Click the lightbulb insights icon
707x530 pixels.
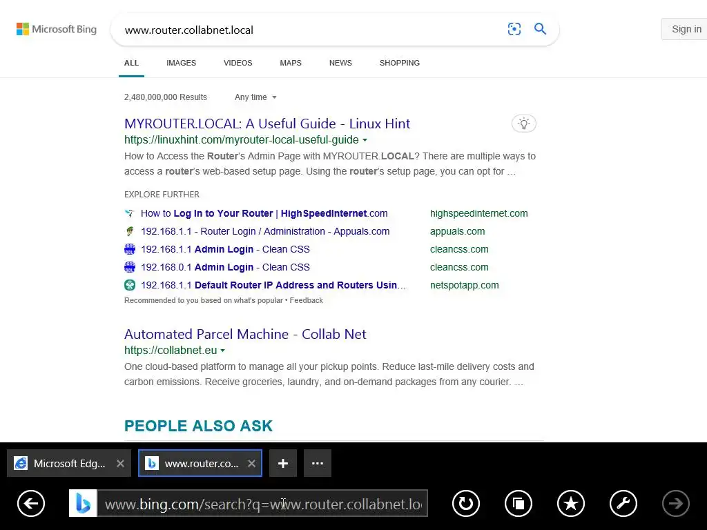pos(523,124)
